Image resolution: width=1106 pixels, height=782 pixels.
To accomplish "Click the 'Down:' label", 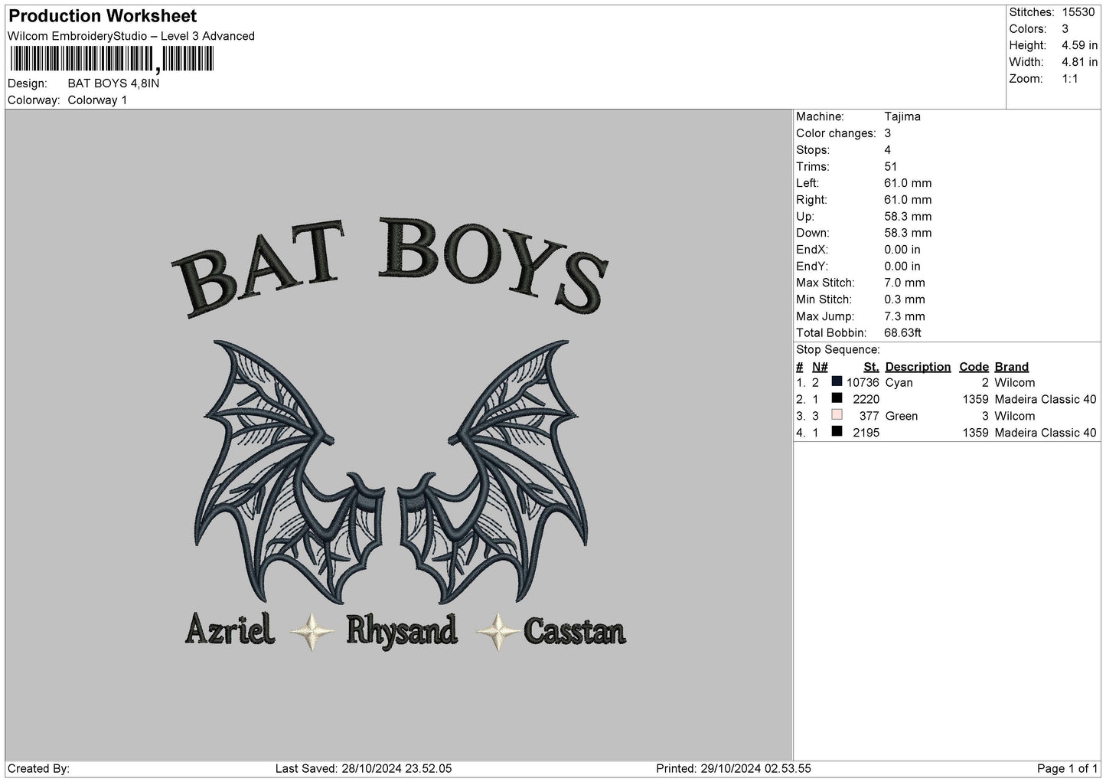I will (813, 233).
